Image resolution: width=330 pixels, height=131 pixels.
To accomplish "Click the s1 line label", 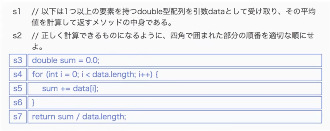I will (16, 12).
